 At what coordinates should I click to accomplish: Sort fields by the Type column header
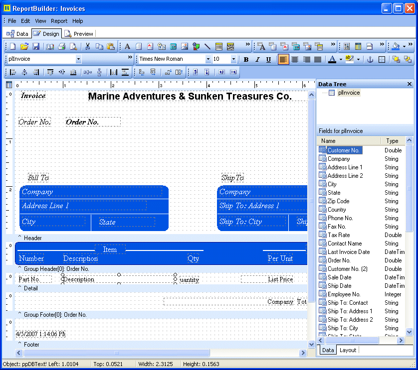click(393, 141)
